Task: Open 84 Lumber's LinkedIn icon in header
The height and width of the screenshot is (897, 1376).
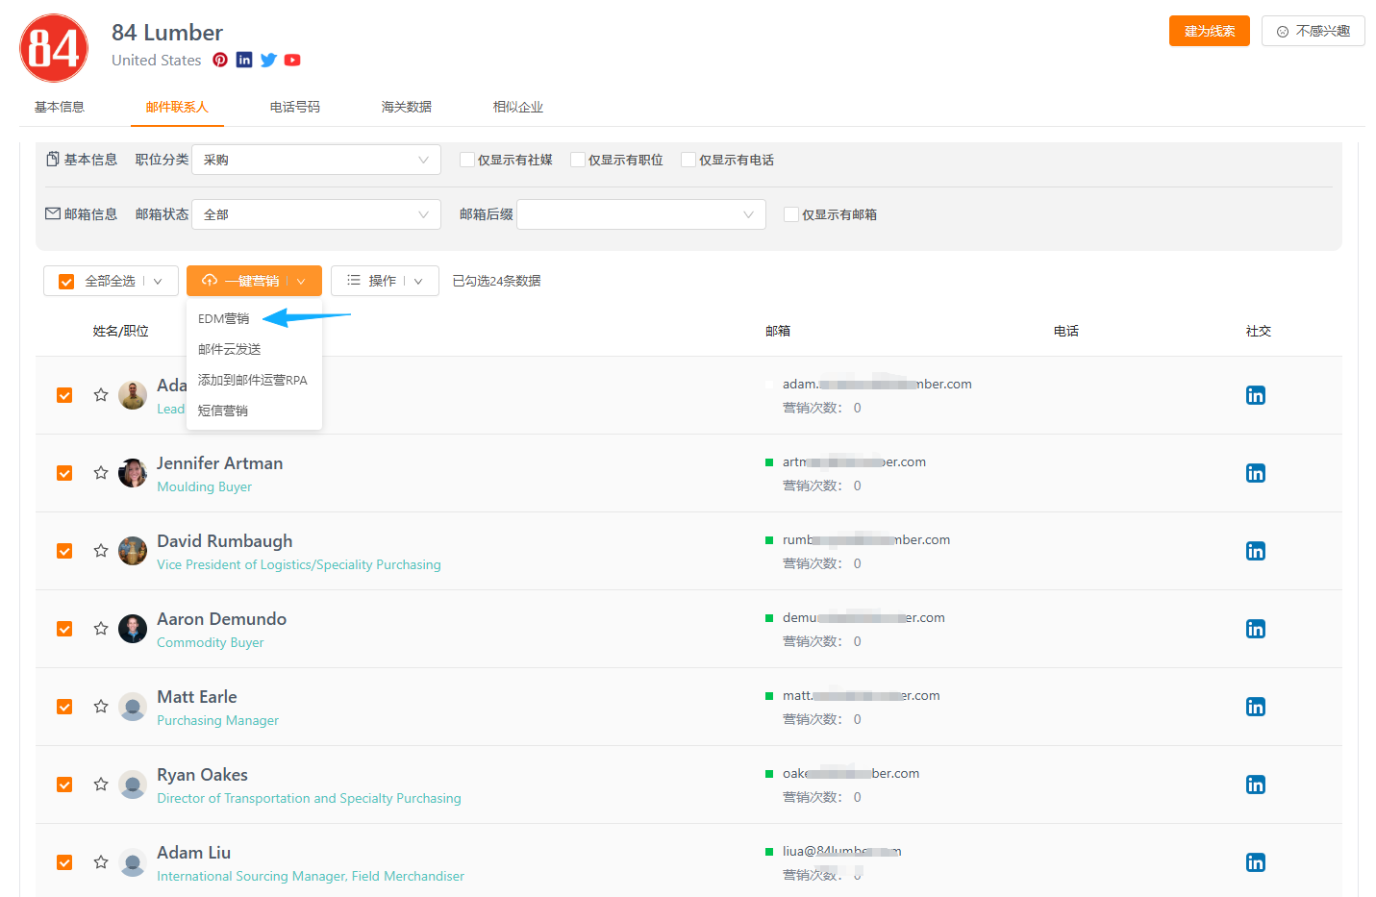Action: pyautogui.click(x=244, y=60)
